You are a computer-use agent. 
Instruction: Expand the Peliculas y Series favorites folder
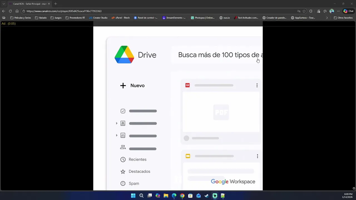click(x=21, y=18)
